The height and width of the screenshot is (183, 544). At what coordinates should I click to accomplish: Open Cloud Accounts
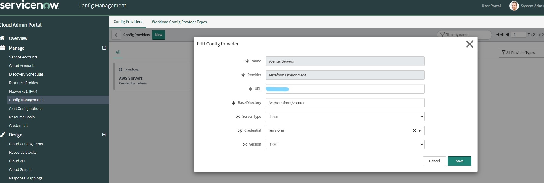[x=22, y=66]
